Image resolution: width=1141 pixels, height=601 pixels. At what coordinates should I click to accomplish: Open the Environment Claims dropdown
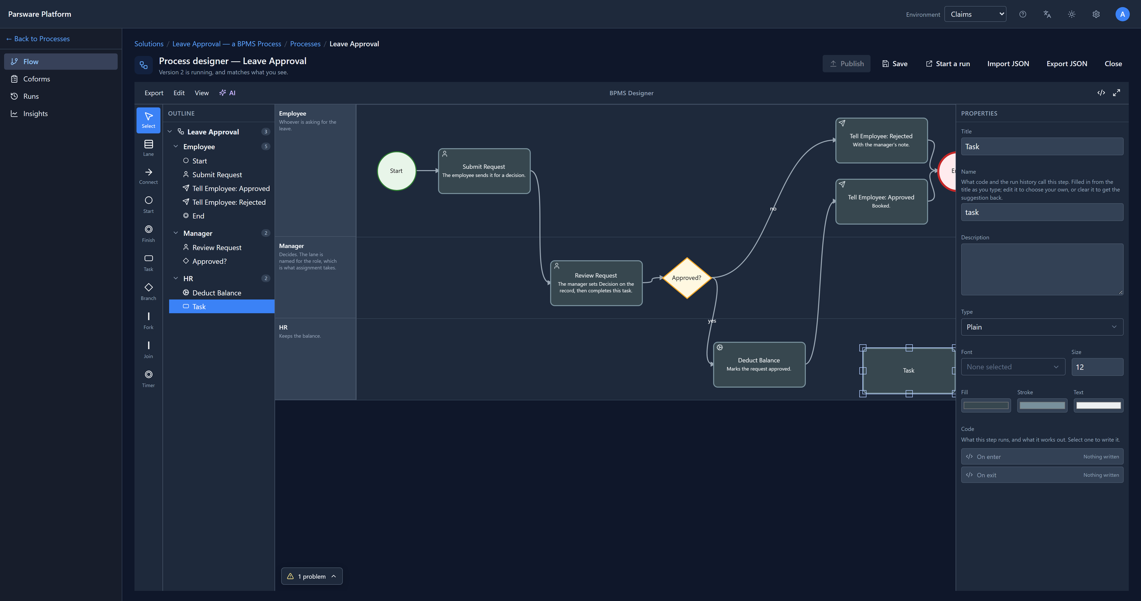tap(975, 14)
